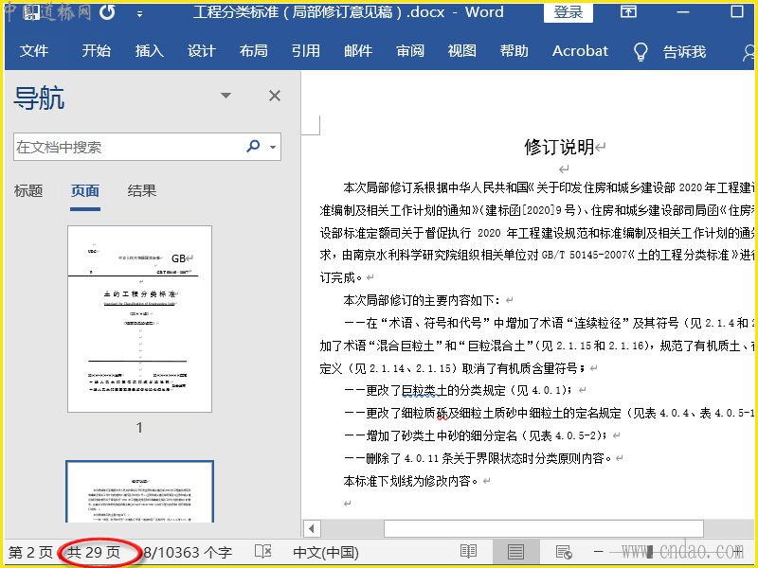
Task: Click the 修订说明 heading text
Action: click(x=559, y=148)
